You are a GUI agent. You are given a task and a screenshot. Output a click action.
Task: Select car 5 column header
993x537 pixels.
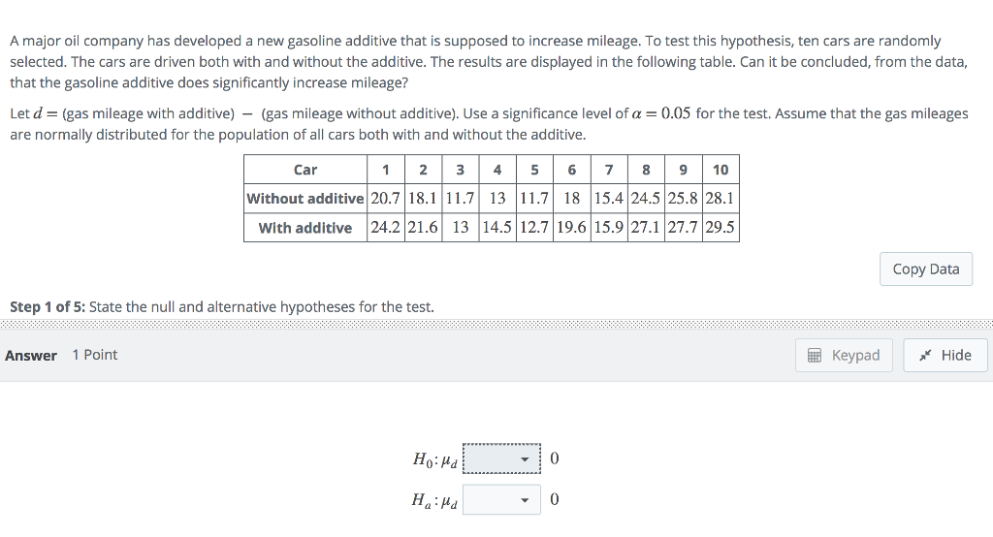click(534, 170)
